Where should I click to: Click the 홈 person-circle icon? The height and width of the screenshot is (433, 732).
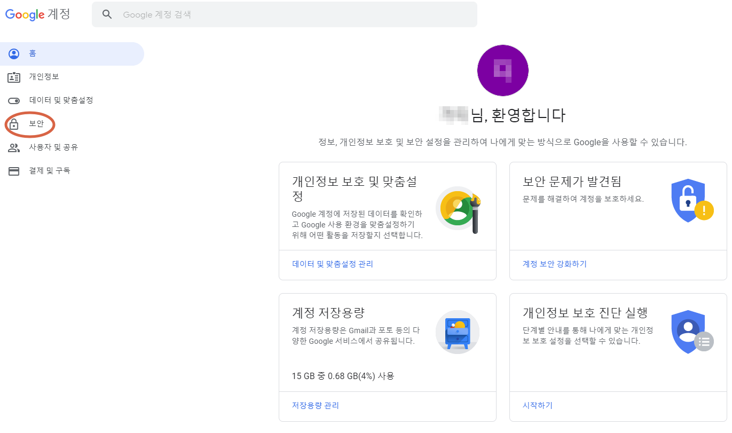pos(14,54)
